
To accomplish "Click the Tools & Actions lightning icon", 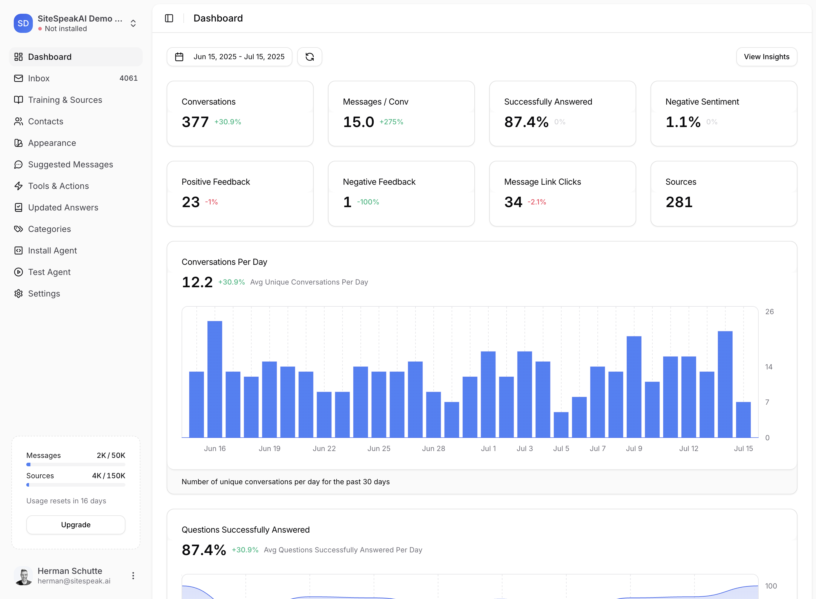I will click(x=19, y=186).
